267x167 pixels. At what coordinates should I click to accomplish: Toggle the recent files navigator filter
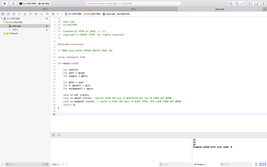[x=44, y=164]
